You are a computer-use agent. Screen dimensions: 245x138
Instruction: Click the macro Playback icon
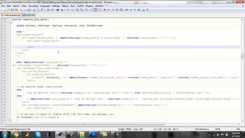click(x=113, y=10)
